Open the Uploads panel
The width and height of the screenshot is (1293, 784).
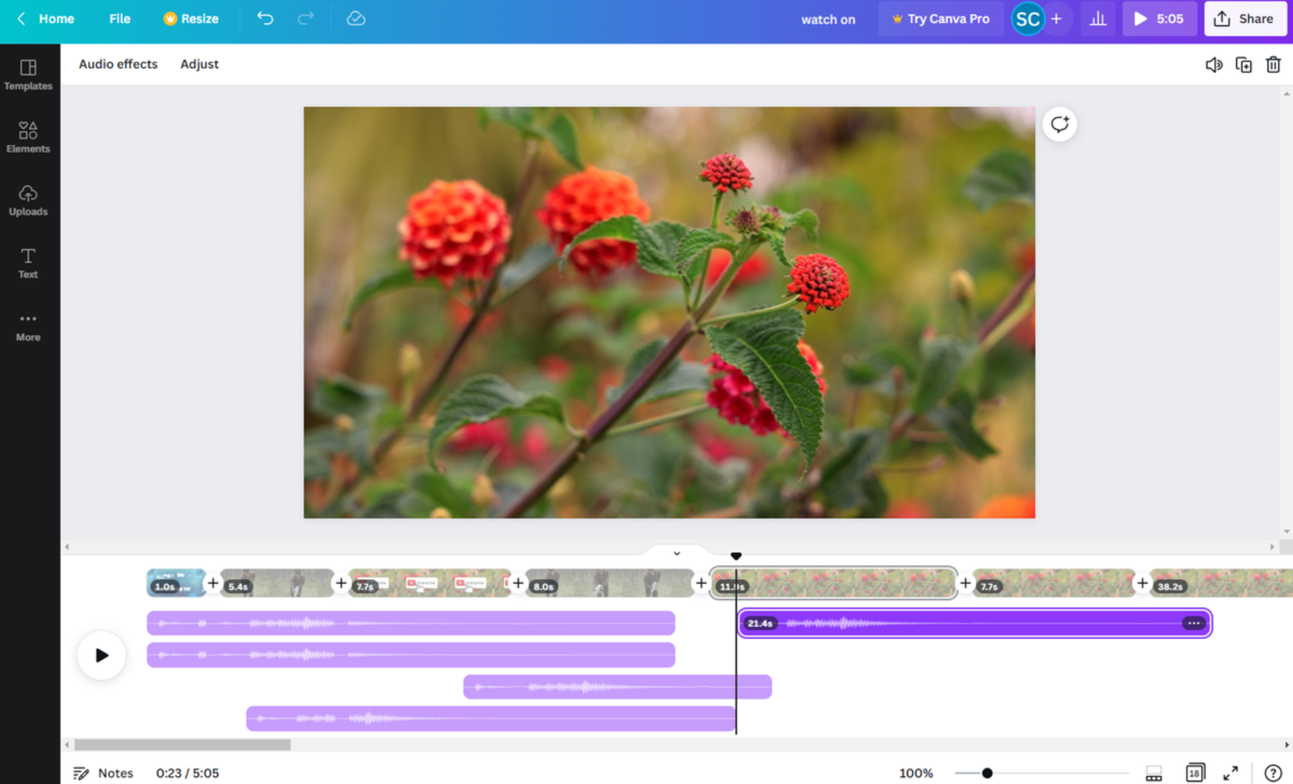(28, 200)
